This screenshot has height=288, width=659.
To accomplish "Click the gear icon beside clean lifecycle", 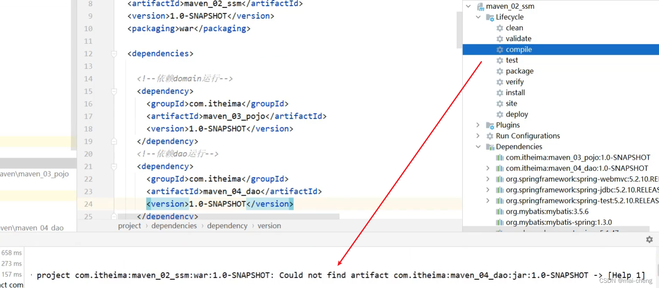I will click(x=500, y=28).
